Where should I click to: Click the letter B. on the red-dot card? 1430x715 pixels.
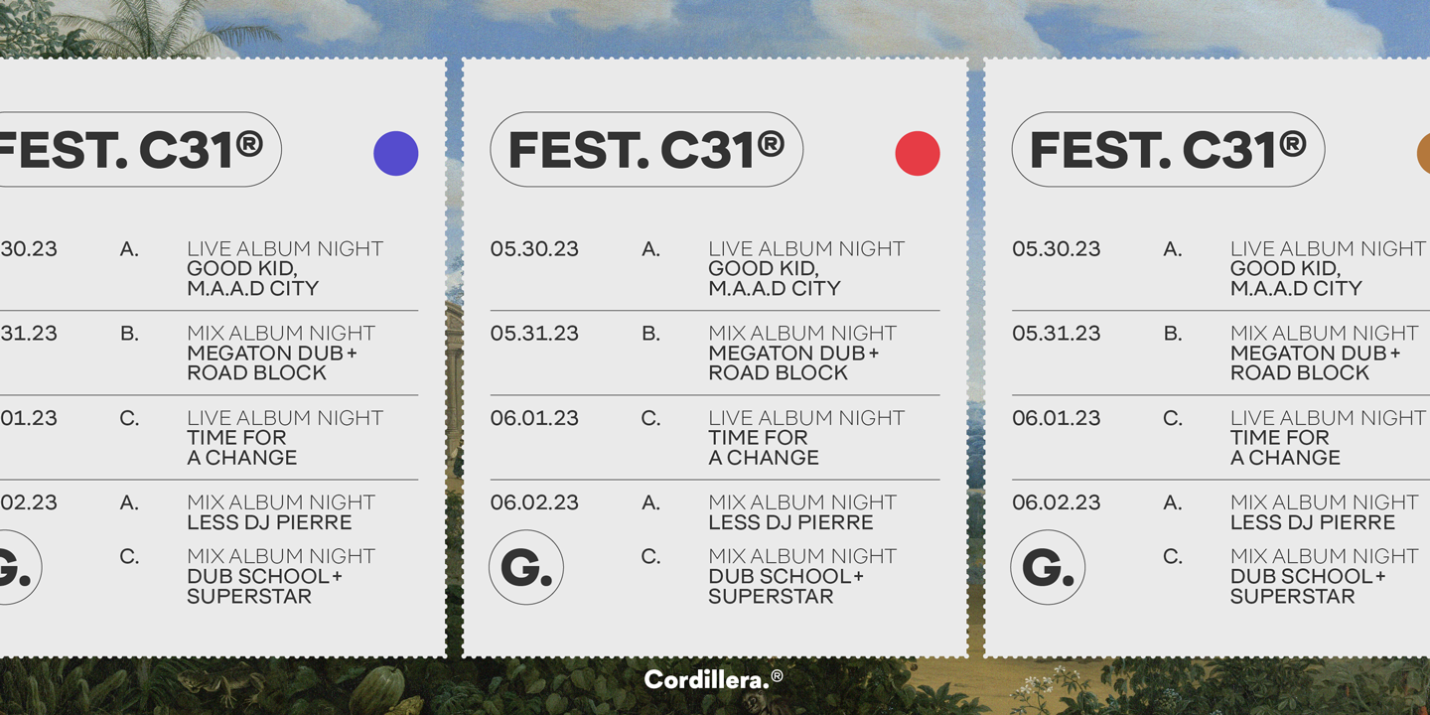coord(650,334)
